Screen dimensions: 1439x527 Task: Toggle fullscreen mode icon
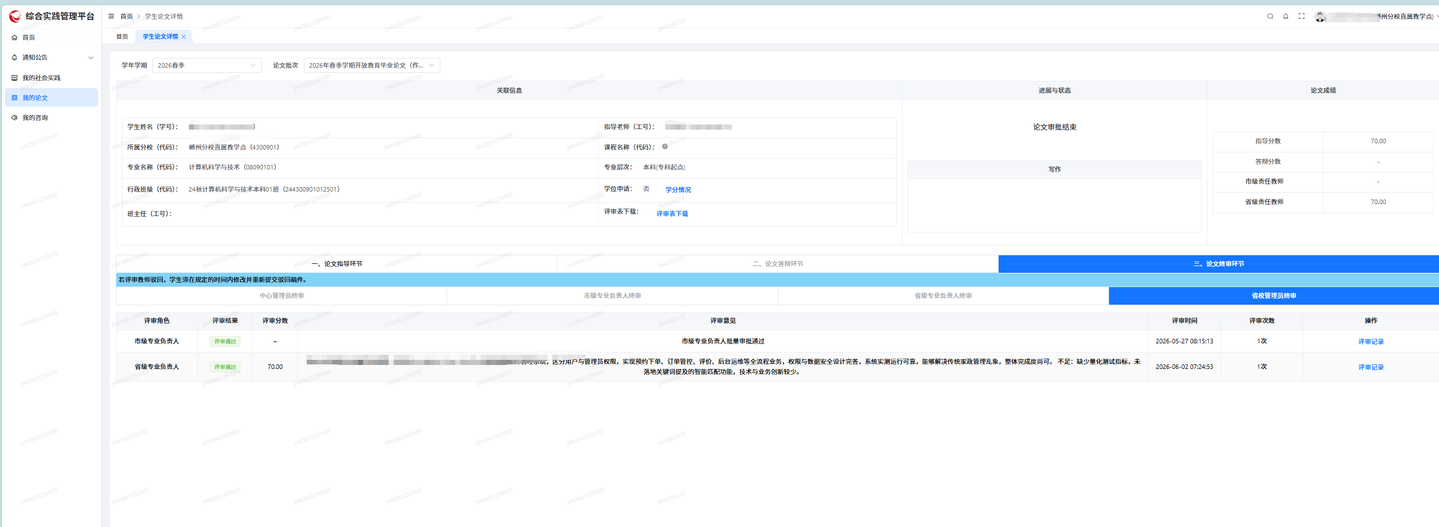(1301, 16)
